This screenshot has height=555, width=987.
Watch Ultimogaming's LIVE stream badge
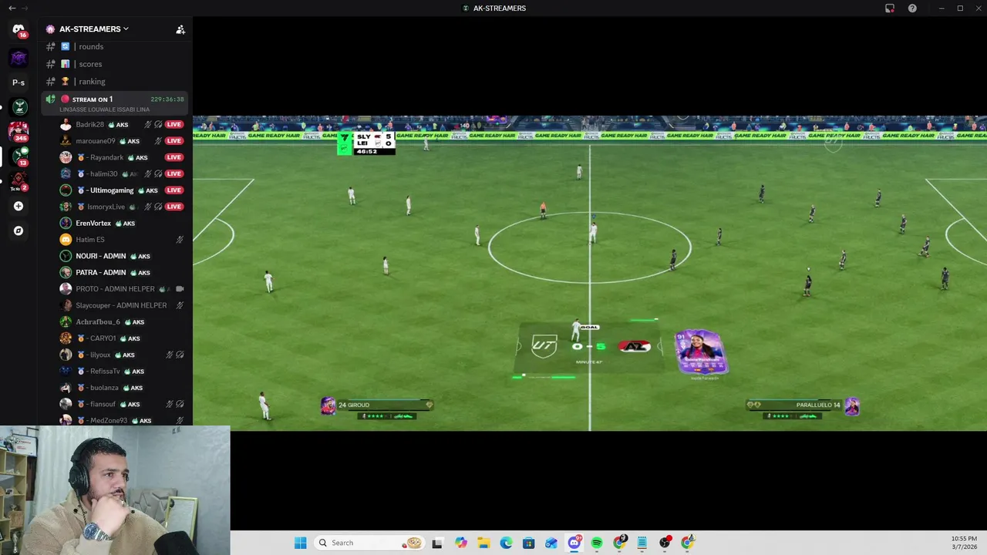pos(174,190)
